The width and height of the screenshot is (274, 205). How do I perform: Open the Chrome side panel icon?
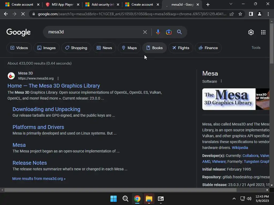pyautogui.click(x=251, y=14)
